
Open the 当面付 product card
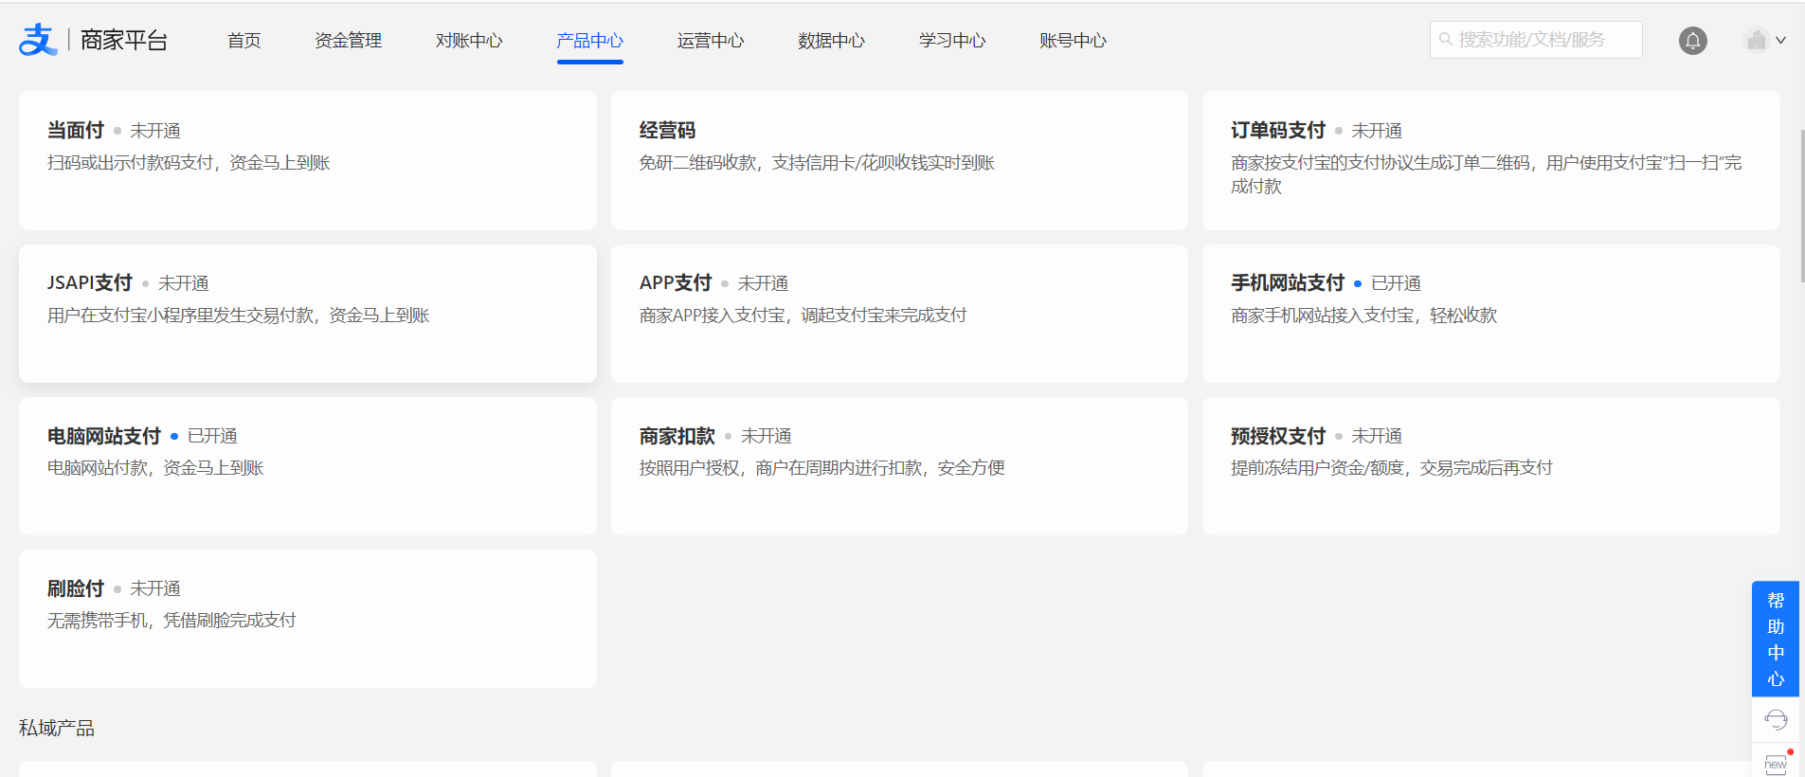coord(307,160)
